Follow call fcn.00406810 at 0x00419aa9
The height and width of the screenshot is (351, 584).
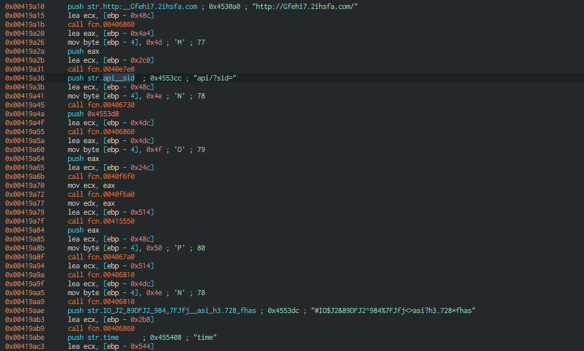click(x=101, y=301)
